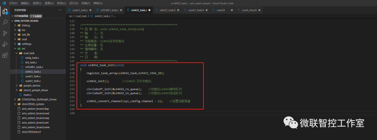
Task: Expand the Debug folder
Action: pos(25,25)
